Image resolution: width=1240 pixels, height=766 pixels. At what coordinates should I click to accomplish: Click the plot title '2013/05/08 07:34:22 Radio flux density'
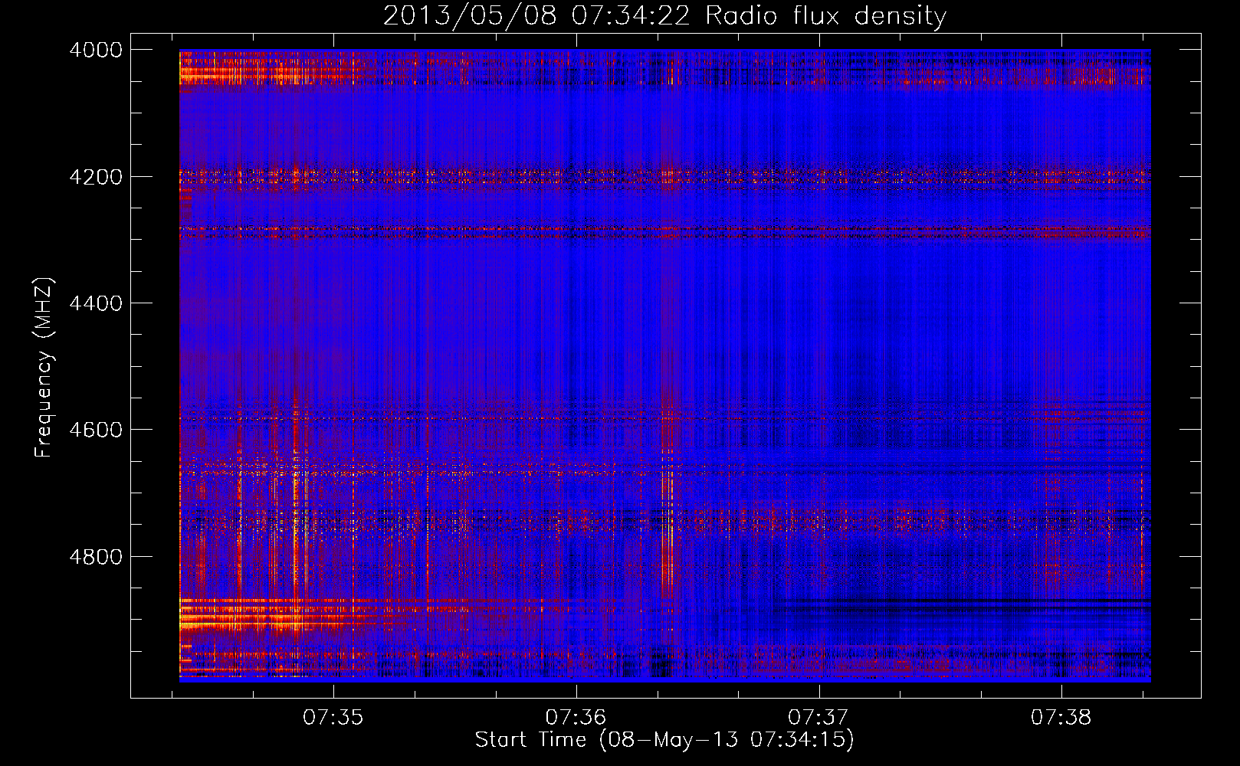664,15
